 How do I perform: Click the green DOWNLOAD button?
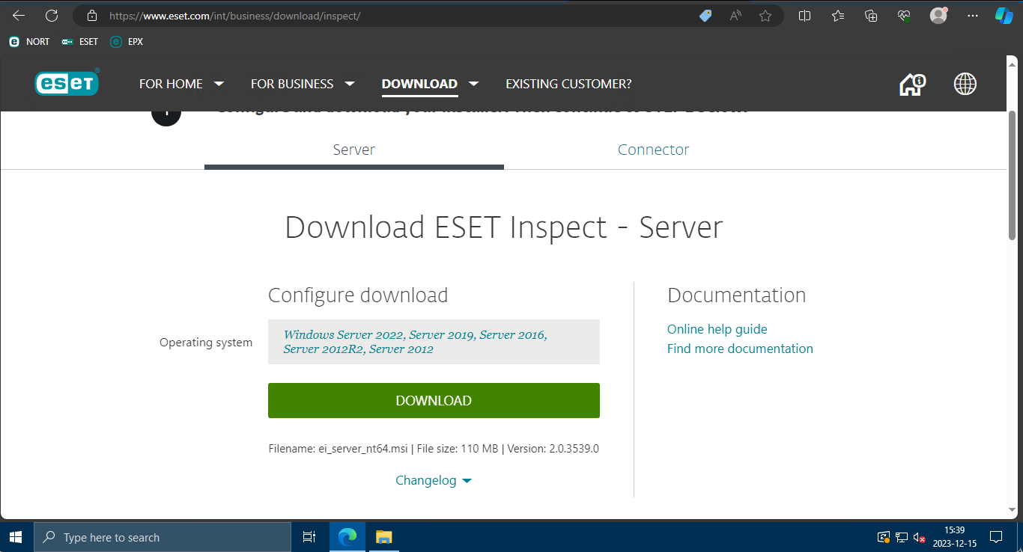(434, 401)
